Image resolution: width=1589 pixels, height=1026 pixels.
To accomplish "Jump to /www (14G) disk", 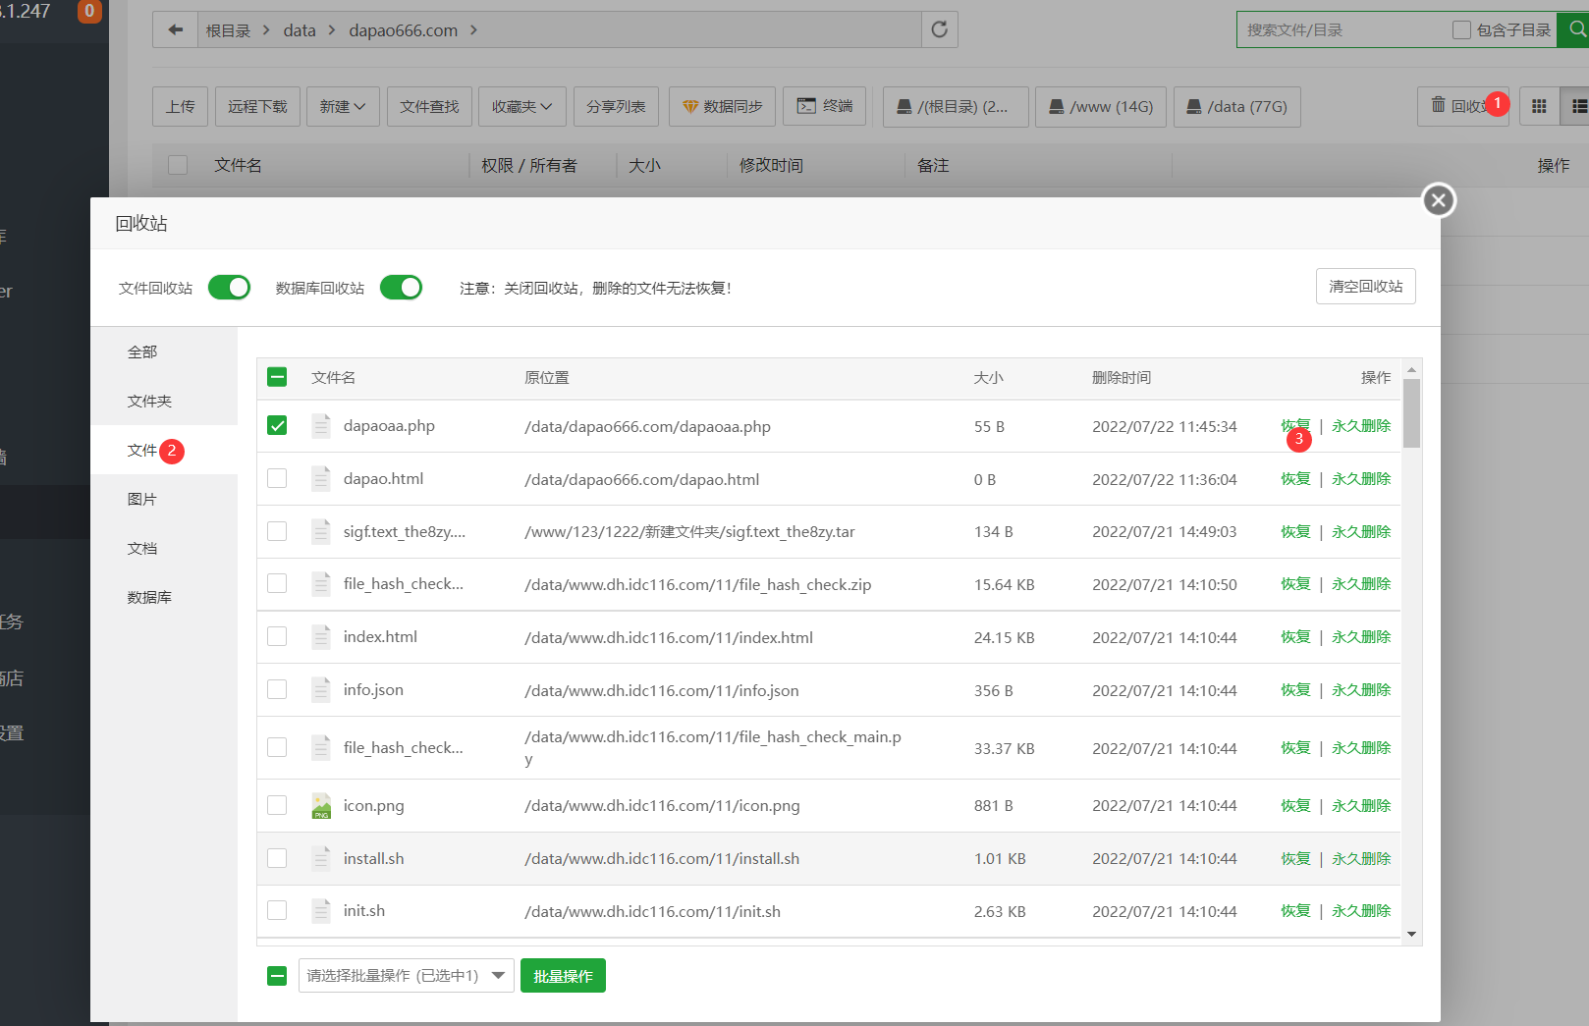I will coord(1100,106).
